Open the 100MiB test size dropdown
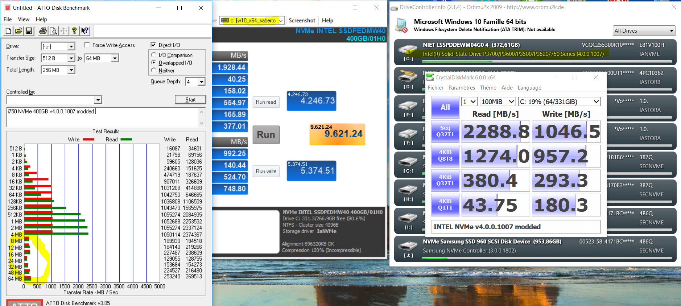681x306 pixels. [x=498, y=102]
